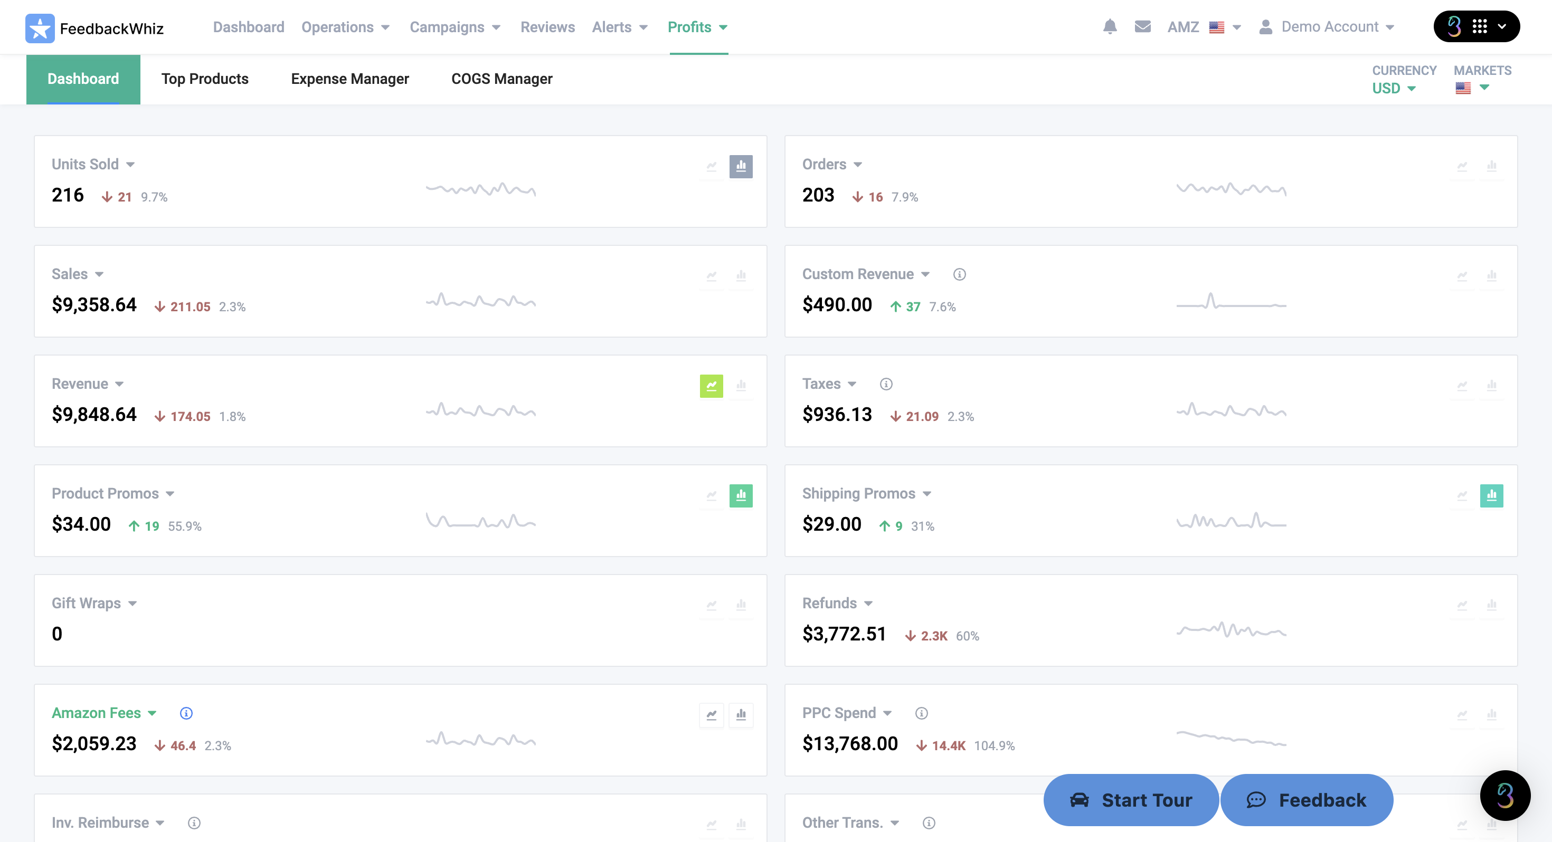Switch to the COGS Manager tab

(x=501, y=79)
